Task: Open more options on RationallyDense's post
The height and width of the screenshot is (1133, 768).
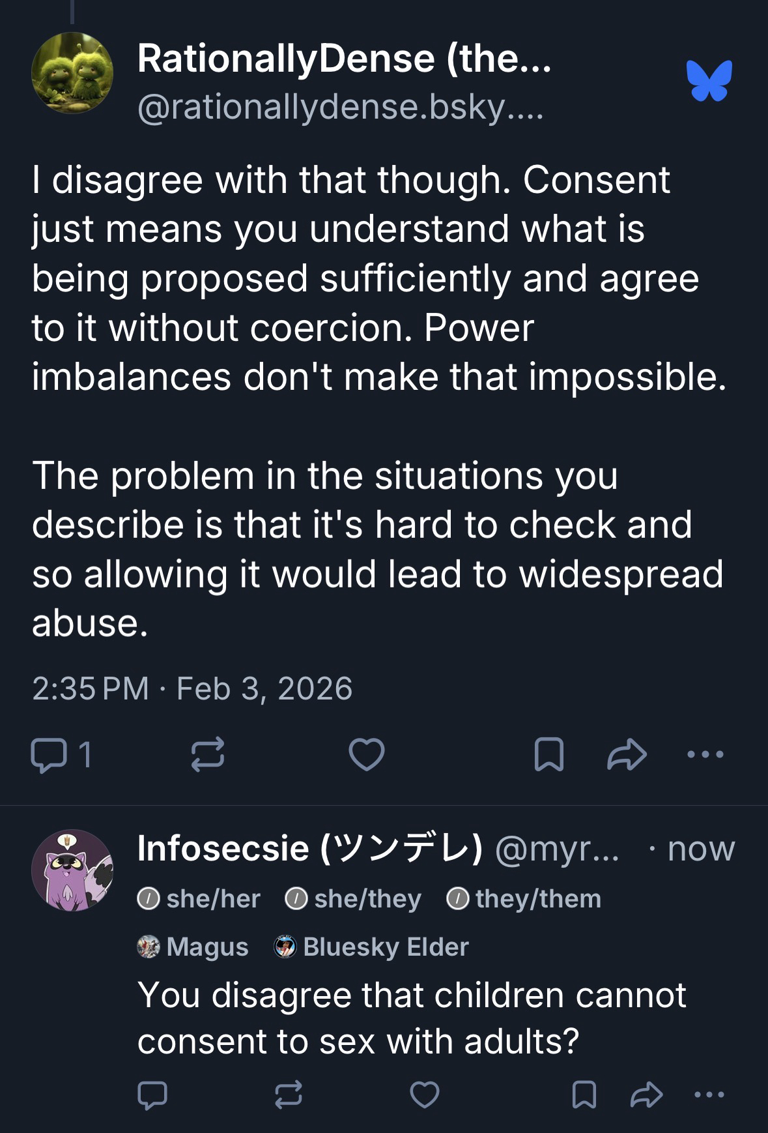Action: [x=705, y=755]
